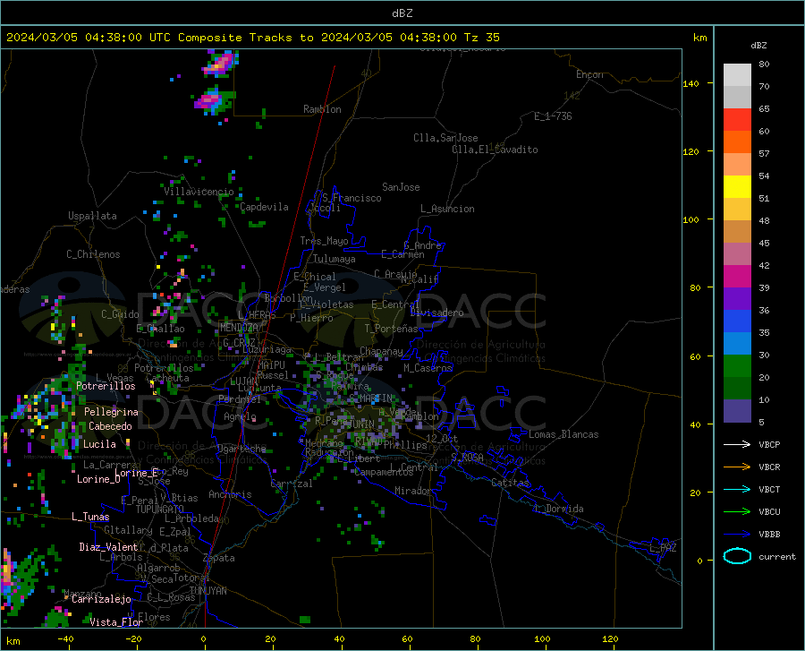Click the 'Uspallata' map label
Screen dimensions: 805x651
(92, 216)
